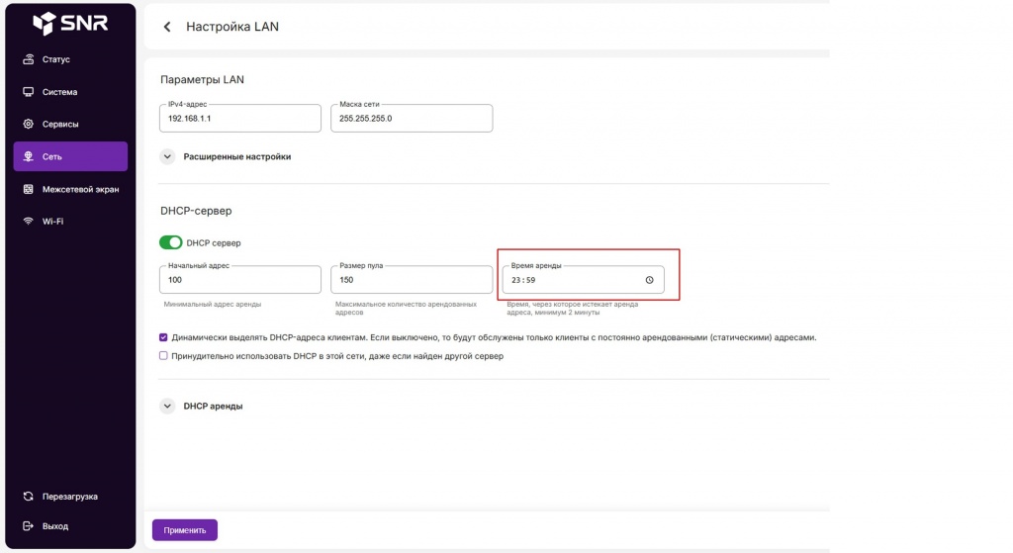Enable Принудительно использовать DHCP checkbox

[x=164, y=356]
